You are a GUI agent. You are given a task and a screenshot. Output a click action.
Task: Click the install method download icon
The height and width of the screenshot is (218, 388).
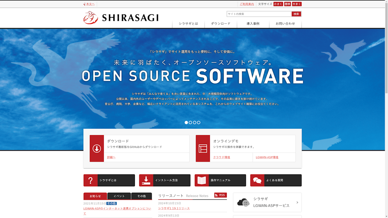[146, 181]
